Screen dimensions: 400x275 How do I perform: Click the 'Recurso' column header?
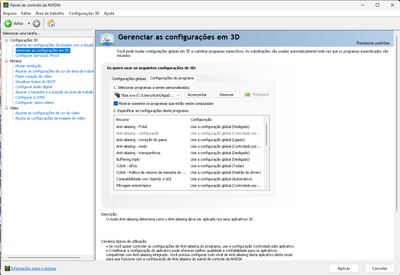[151, 120]
